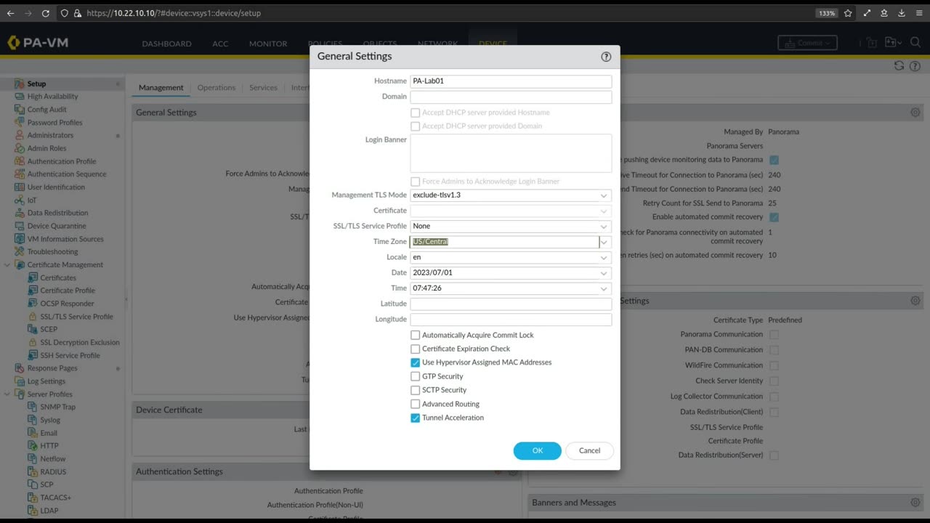The image size is (930, 523).
Task: Select the User Identification sidebar icon
Action: tap(20, 187)
